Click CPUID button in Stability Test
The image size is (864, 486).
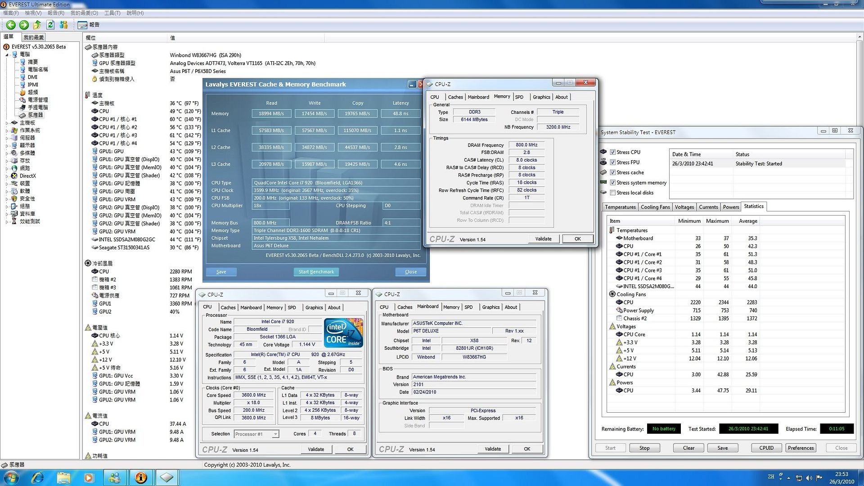click(766, 448)
